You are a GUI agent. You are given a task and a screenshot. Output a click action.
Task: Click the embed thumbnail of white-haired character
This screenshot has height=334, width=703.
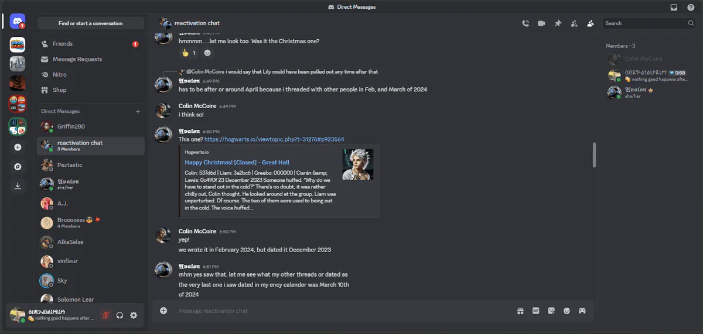point(358,164)
